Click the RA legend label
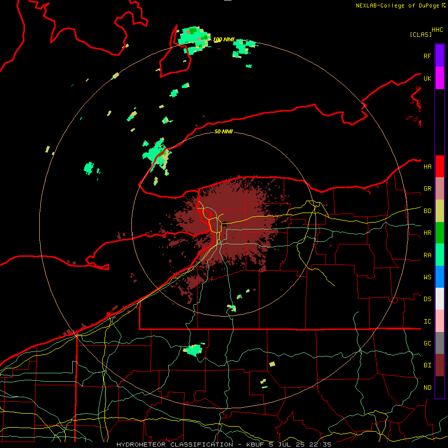The image size is (448, 448). tap(427, 255)
